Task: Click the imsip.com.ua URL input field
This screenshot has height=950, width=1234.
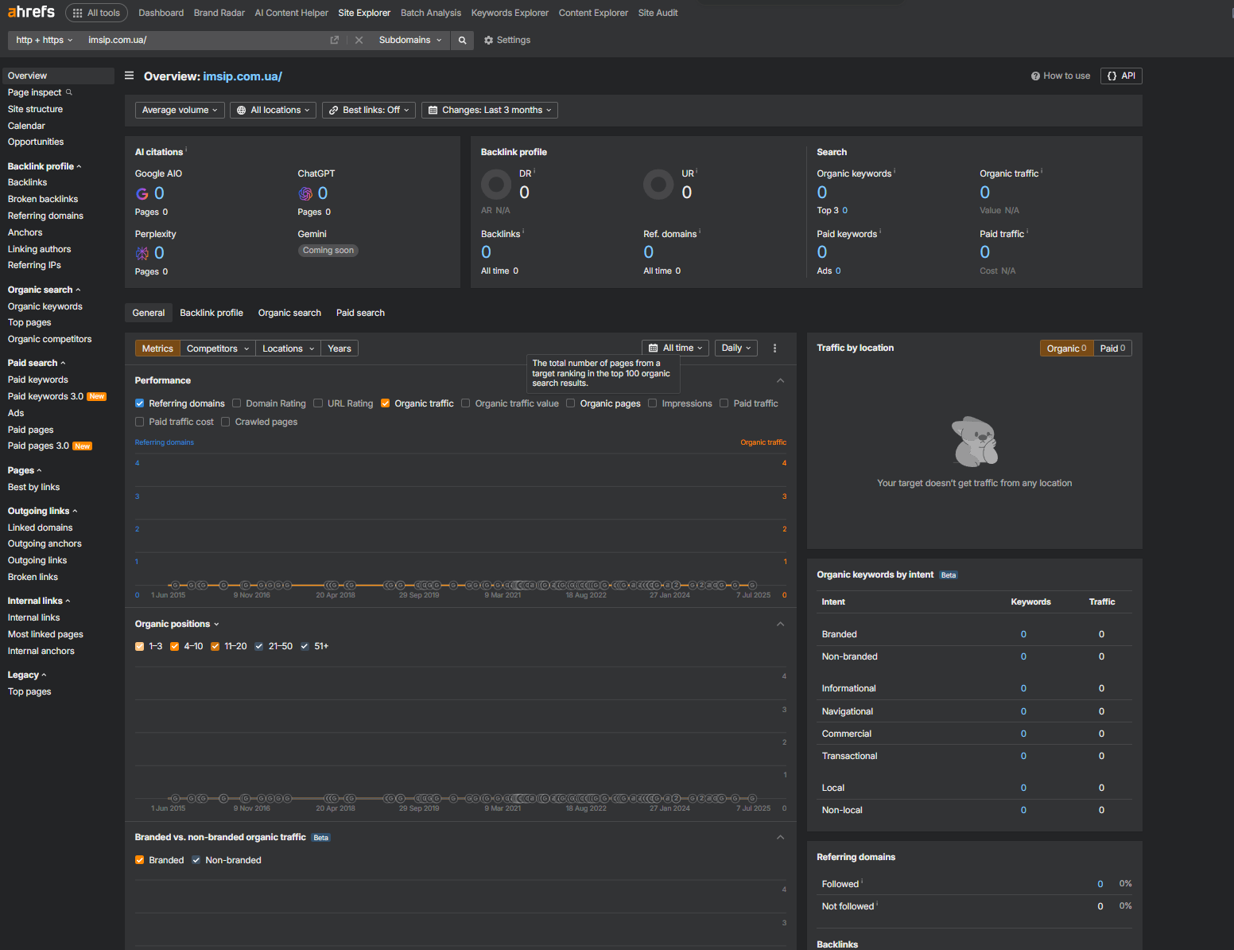Action: point(207,41)
